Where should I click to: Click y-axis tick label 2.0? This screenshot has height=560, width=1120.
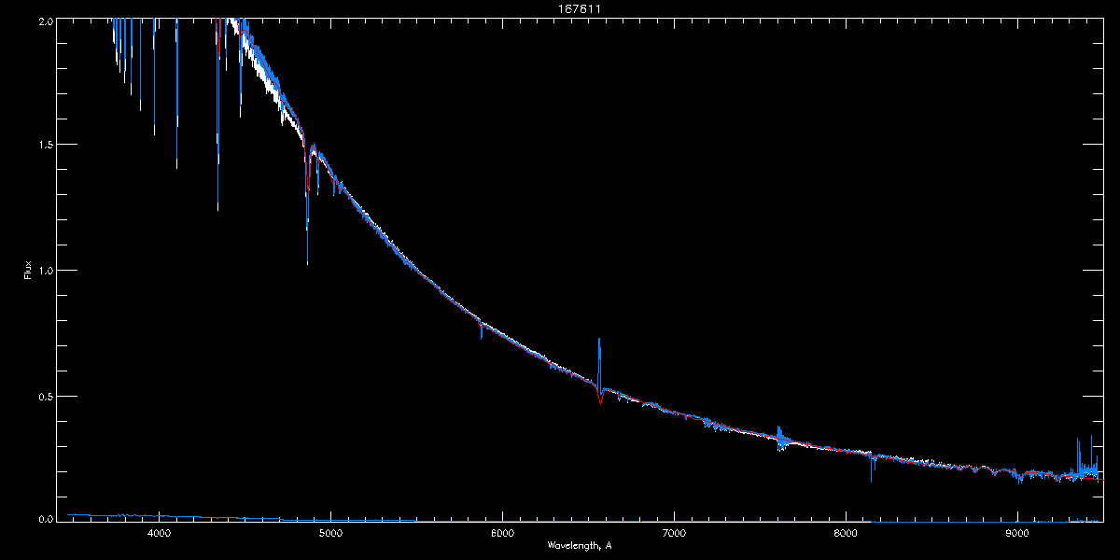click(44, 20)
